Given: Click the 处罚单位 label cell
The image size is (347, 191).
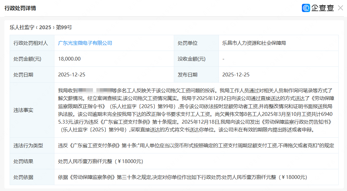Looking at the screenshot, I should click(x=196, y=43).
